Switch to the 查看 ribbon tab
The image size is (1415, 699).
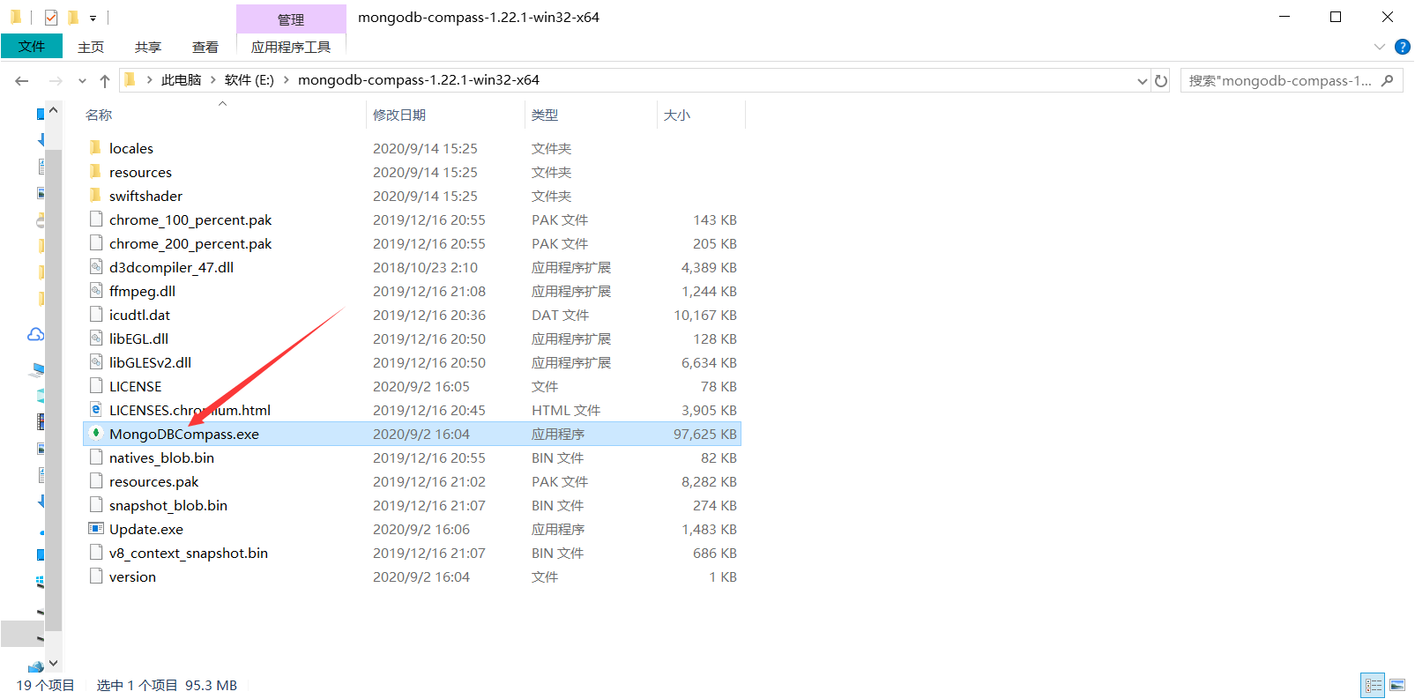click(x=205, y=47)
